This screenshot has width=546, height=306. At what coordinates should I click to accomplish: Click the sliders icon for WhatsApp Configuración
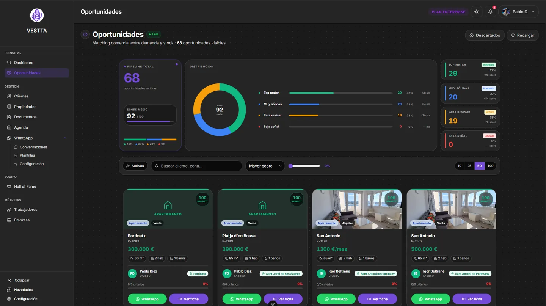click(x=16, y=164)
